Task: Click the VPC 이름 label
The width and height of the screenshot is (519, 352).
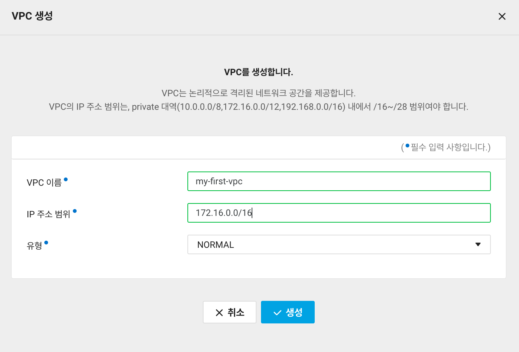Action: point(44,183)
